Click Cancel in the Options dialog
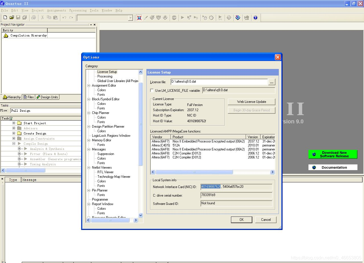364x263 pixels. click(266, 220)
